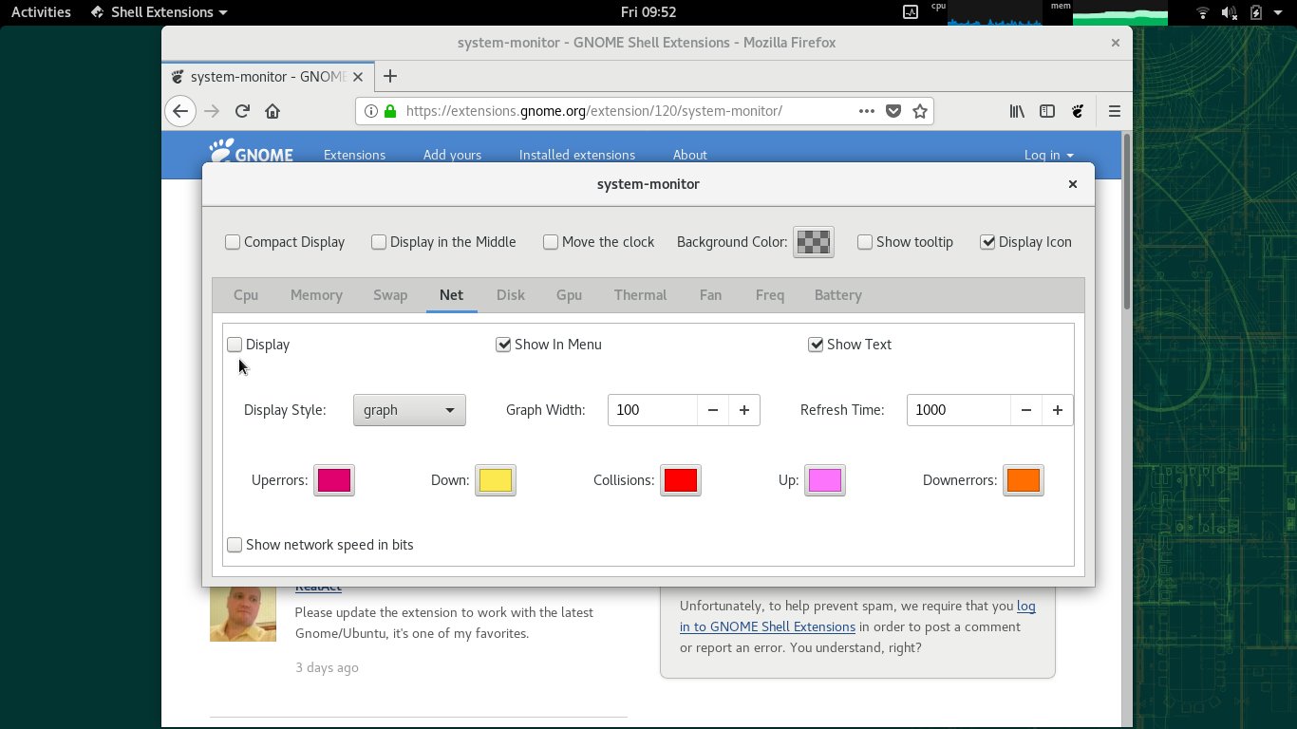Click the padlock icon in the address bar
The width and height of the screenshot is (1297, 729).
[x=390, y=111]
